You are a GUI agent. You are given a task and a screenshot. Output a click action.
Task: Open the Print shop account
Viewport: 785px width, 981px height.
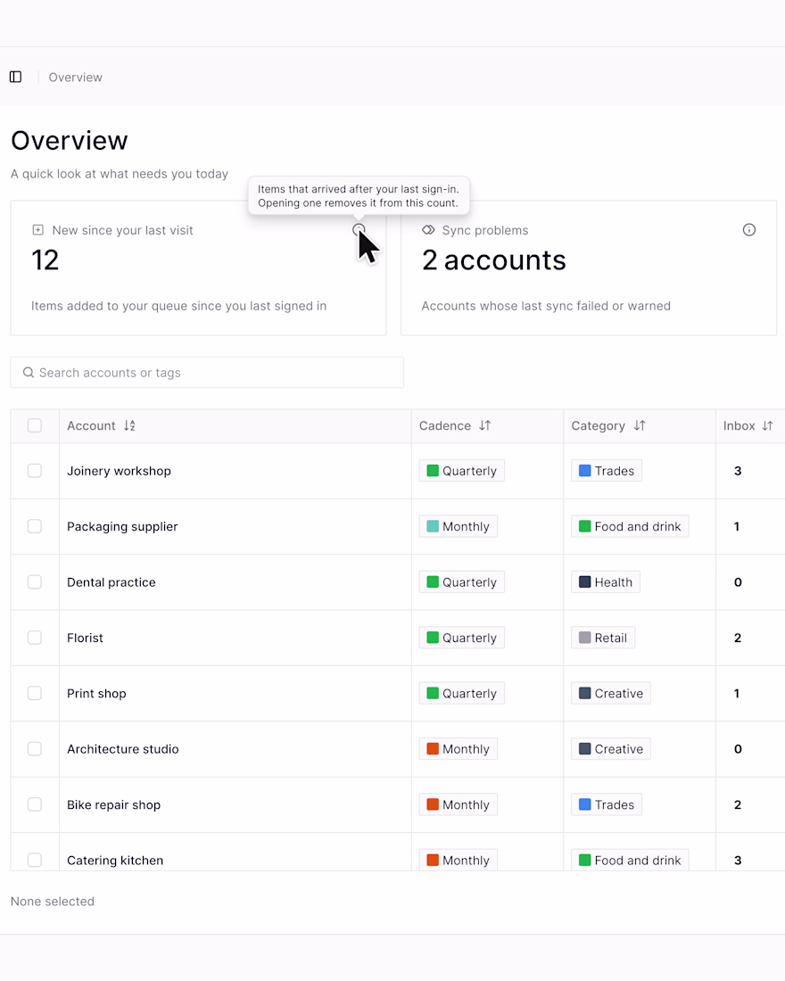[96, 693]
